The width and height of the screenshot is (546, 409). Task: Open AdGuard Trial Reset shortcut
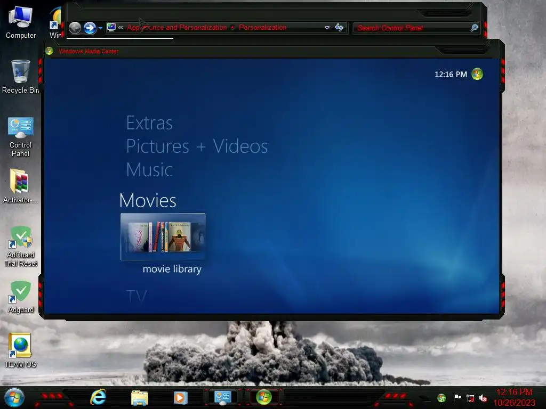click(21, 246)
